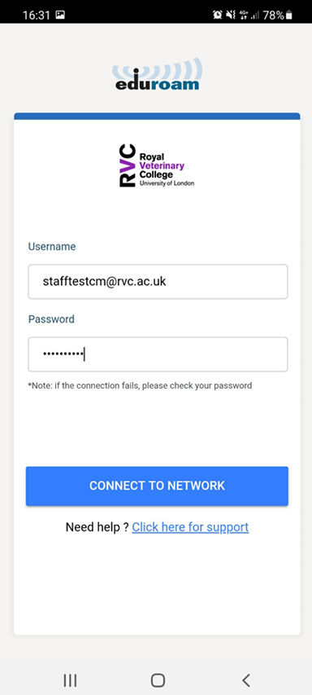Image resolution: width=312 pixels, height=695 pixels.
Task: Tap the Royal Veterinary College logo
Action: 157,165
